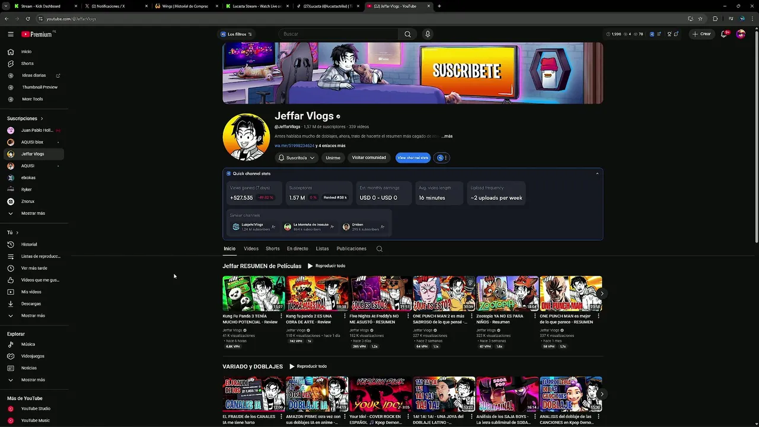The height and width of the screenshot is (427, 759).
Task: Open ZOOTOPIA video thumbnail
Action: click(x=508, y=294)
